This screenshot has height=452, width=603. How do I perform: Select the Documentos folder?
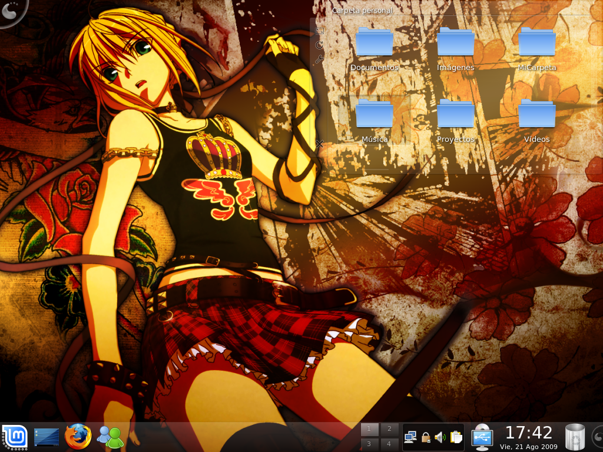(x=374, y=49)
